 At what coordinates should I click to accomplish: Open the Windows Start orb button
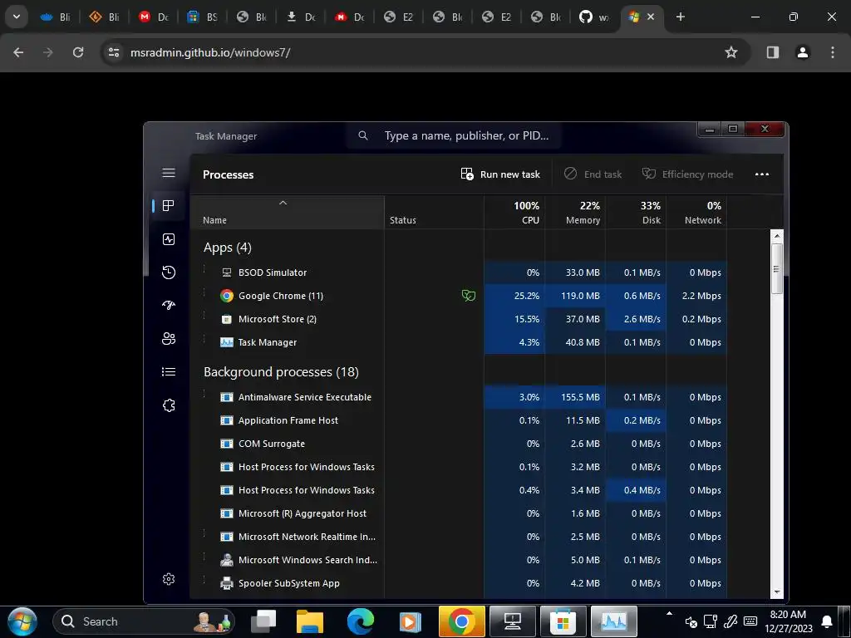22,621
